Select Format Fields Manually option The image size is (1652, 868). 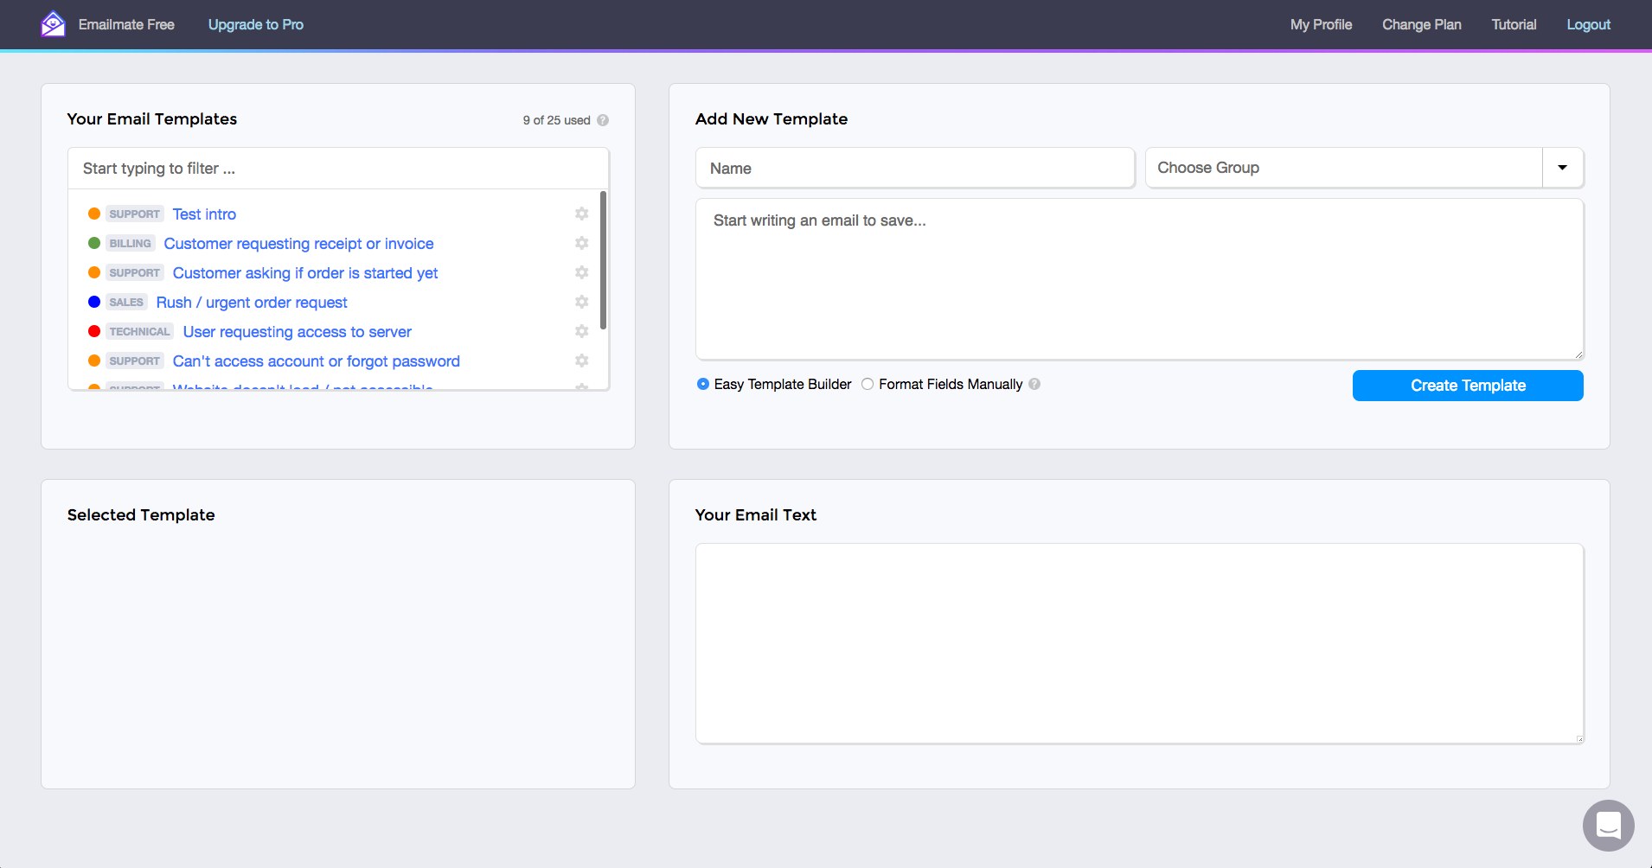pyautogui.click(x=868, y=384)
